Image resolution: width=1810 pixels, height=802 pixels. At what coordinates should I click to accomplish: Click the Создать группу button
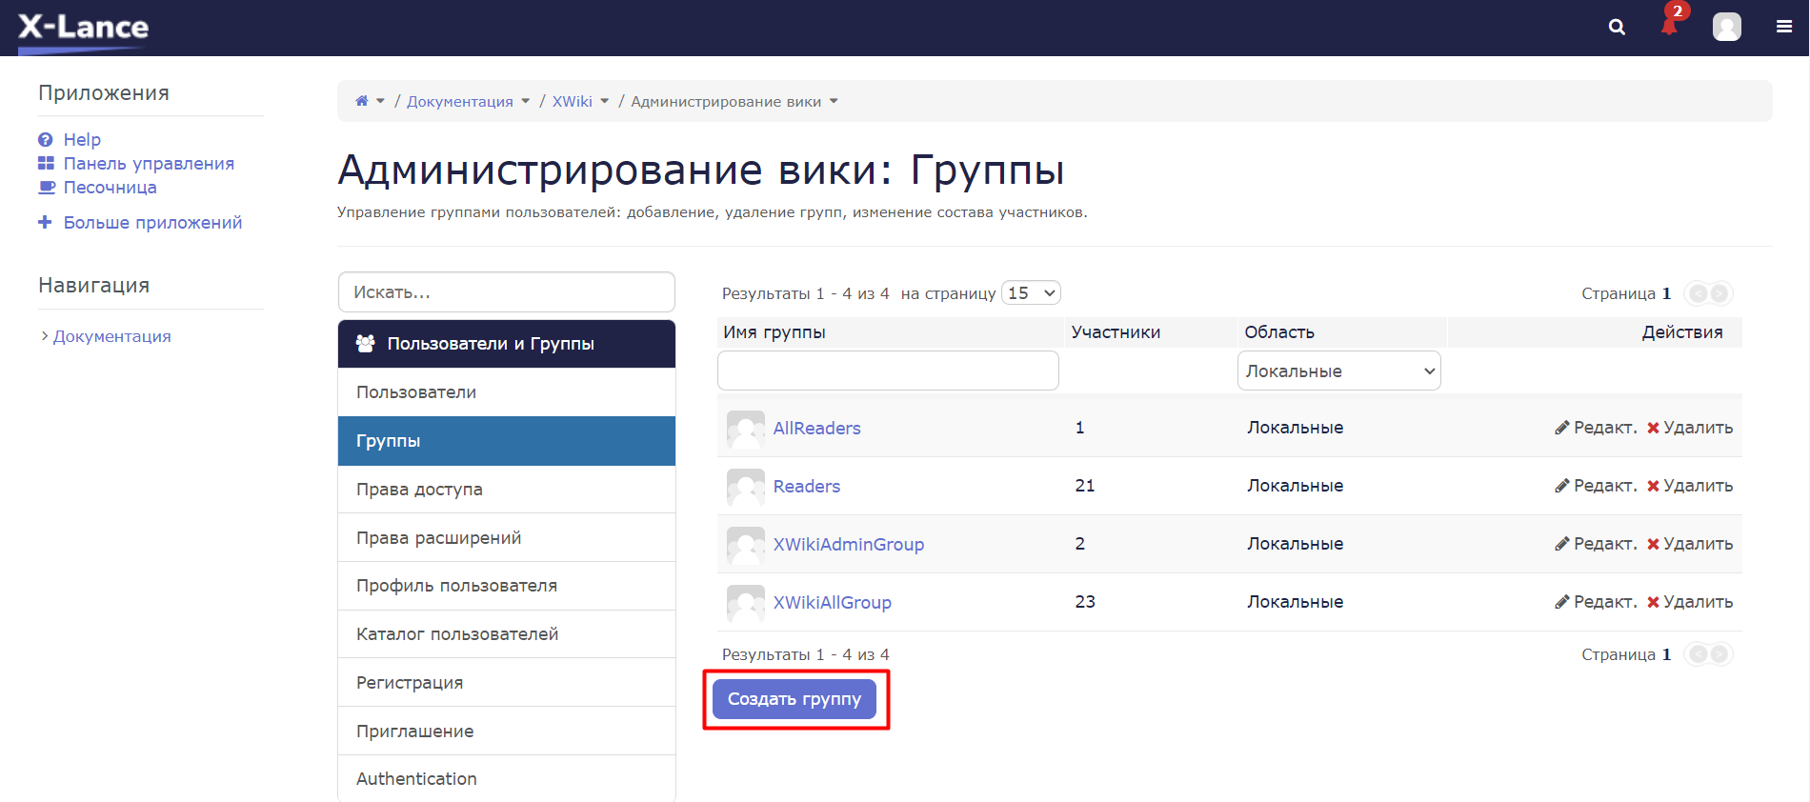click(794, 699)
